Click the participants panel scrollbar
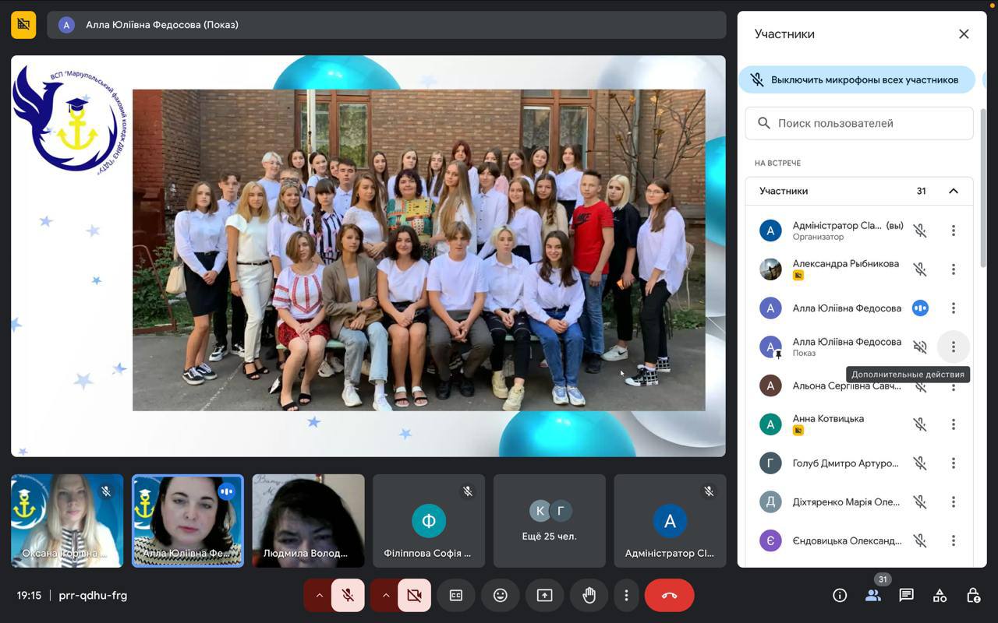 click(982, 187)
